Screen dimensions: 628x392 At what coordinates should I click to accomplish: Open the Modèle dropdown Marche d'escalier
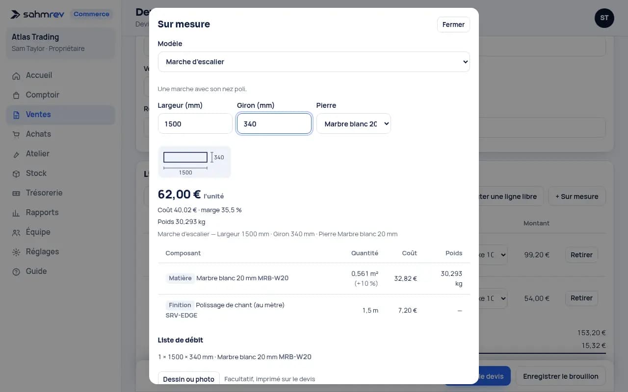pos(314,62)
